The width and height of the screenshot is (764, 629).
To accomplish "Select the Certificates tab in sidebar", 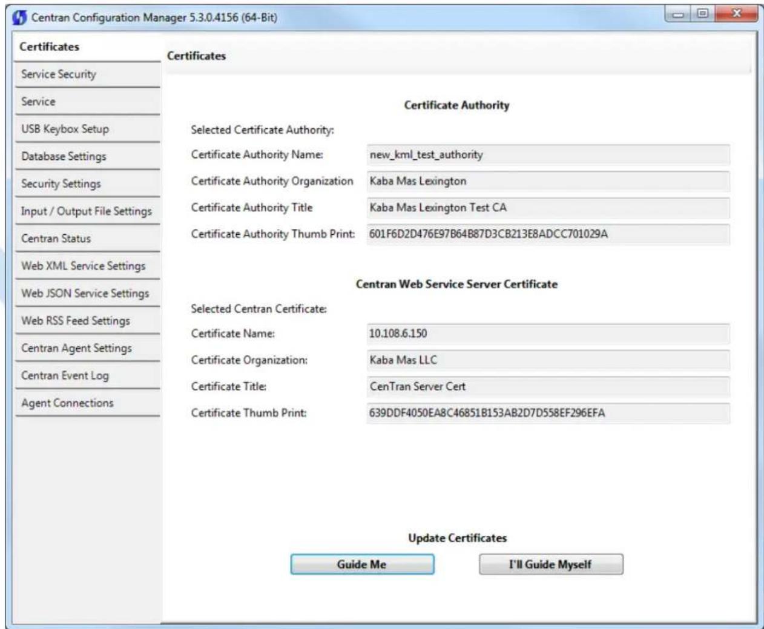I will 88,47.
